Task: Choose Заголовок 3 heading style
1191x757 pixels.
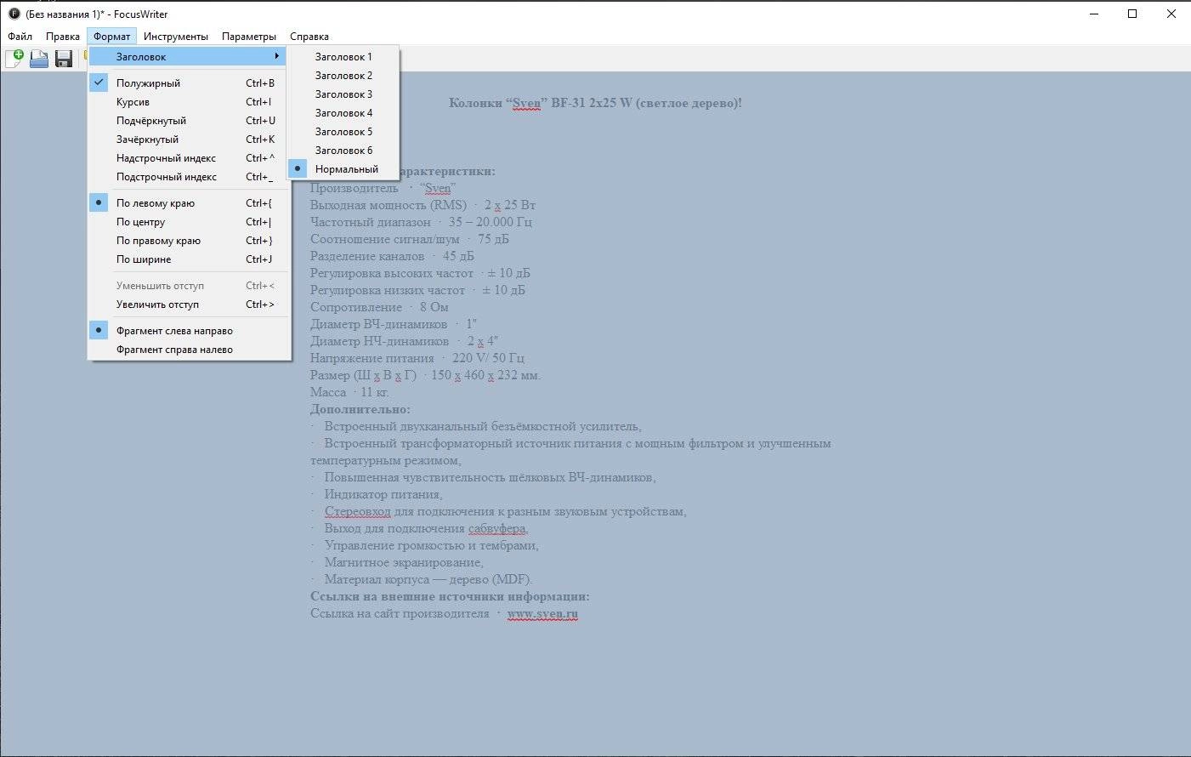Action: coord(343,94)
